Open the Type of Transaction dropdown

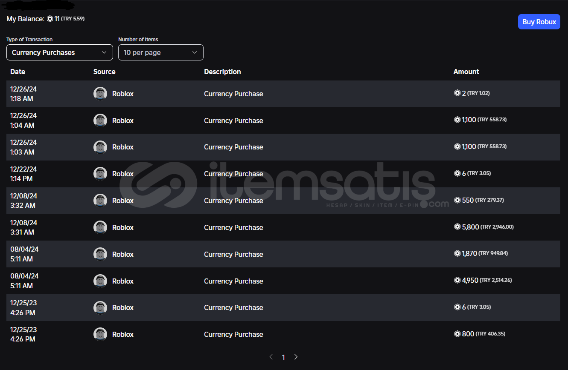point(60,52)
